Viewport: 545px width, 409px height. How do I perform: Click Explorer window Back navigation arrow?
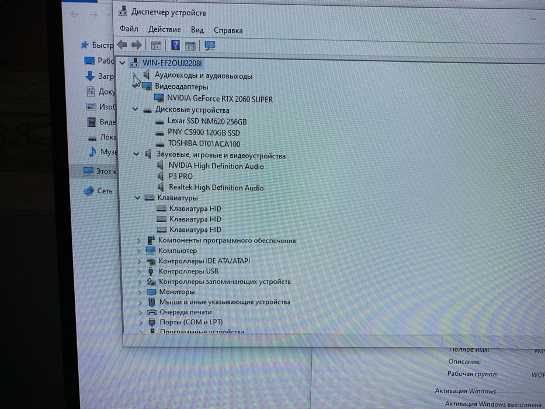coord(74,14)
